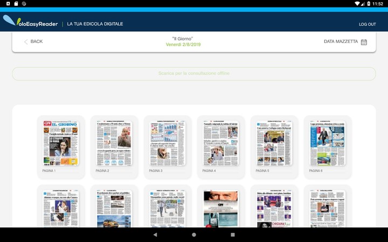Tap LA TUA EDICOLA DIGITALE text

tap(95, 24)
